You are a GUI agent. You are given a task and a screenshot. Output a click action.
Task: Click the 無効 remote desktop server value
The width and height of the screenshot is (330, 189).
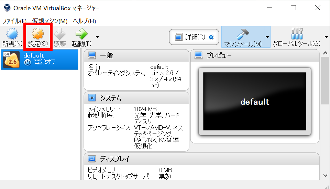coord(165,176)
